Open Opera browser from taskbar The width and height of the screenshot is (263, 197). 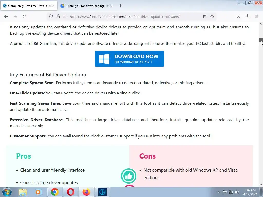pos(71,192)
